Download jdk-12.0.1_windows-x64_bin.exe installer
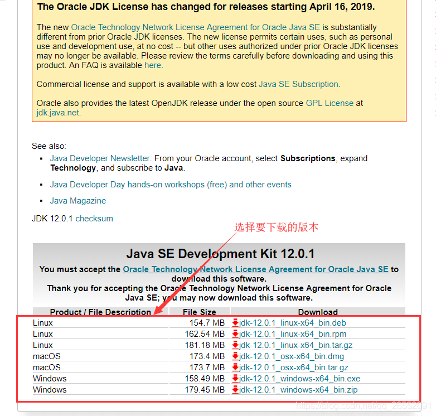 pyautogui.click(x=300, y=379)
